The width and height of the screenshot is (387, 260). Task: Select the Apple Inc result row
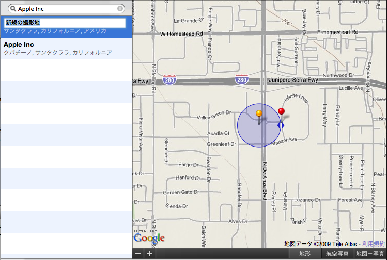pyautogui.click(x=66, y=48)
